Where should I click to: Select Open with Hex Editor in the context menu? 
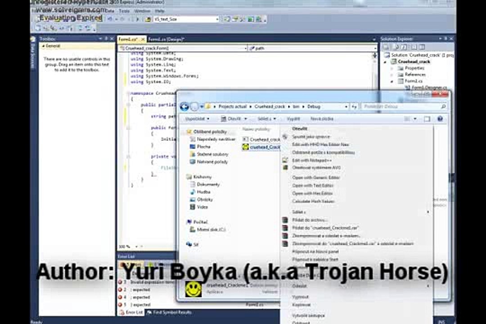click(x=312, y=193)
